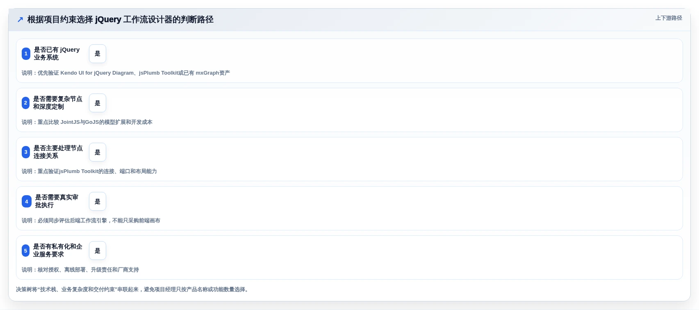Choose 是 for 是否需要真实审批执行
Viewport: 699px width, 310px height.
click(98, 201)
